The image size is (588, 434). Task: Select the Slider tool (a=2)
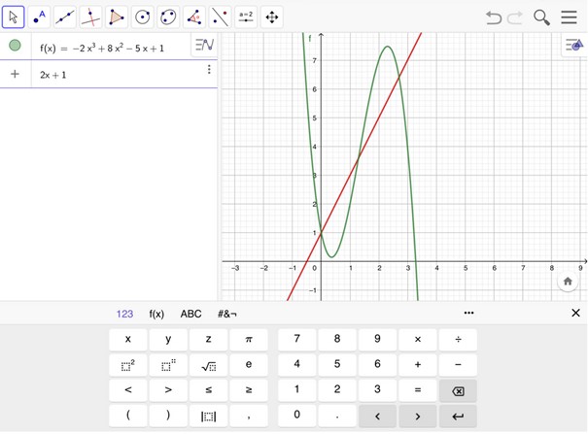[x=246, y=17]
